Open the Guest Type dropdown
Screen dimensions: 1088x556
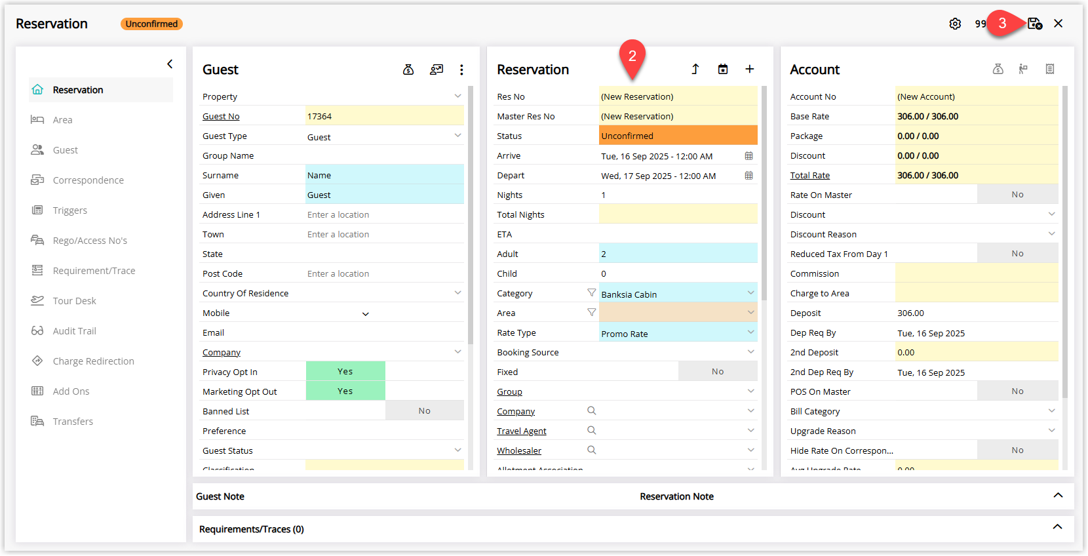coord(457,136)
